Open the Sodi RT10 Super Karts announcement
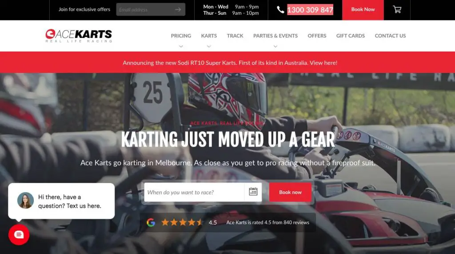The height and width of the screenshot is (254, 455). pyautogui.click(x=230, y=63)
